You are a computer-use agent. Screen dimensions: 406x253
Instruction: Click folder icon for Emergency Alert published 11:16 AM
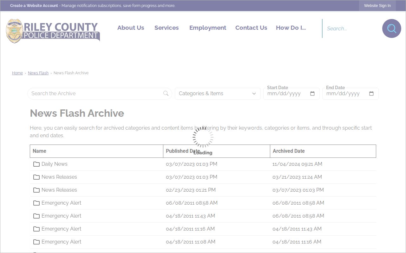click(36, 229)
